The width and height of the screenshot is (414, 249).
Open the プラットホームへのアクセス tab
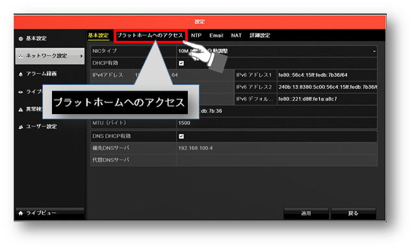coord(150,36)
